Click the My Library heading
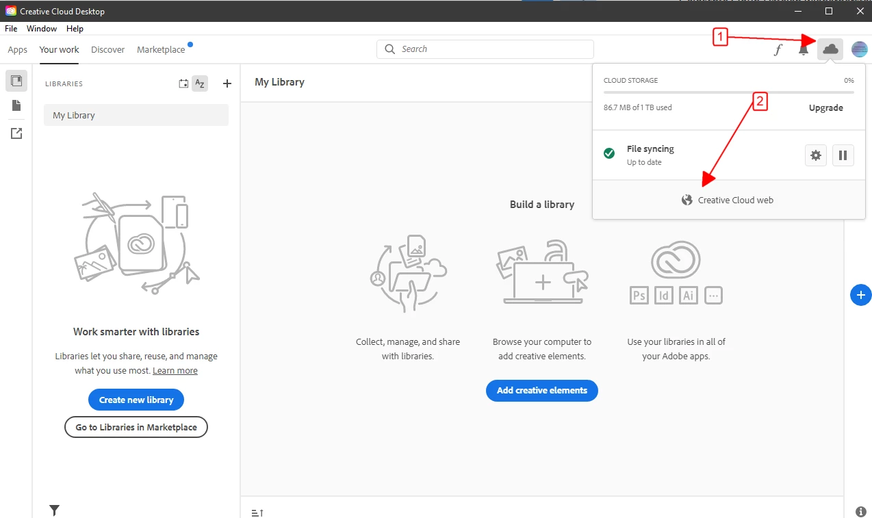This screenshot has height=518, width=872. tap(279, 81)
